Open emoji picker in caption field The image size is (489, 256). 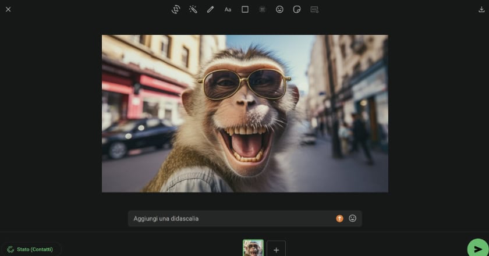click(x=352, y=218)
